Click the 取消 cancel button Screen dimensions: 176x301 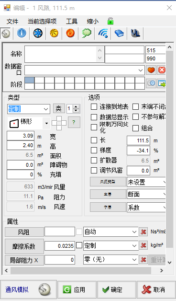tap(156, 289)
